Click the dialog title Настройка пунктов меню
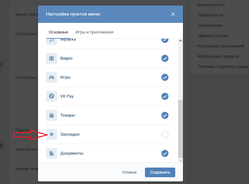Screen dimensions: 249x184 click(x=73, y=14)
